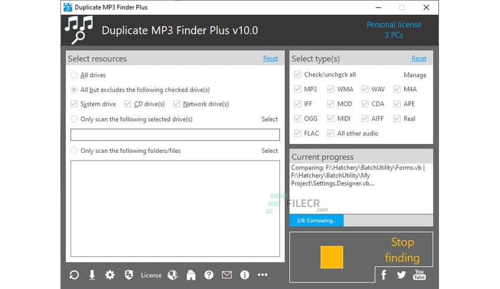This screenshot has width=500, height=289.
Task: Click the email envelope icon
Action: [x=227, y=275]
